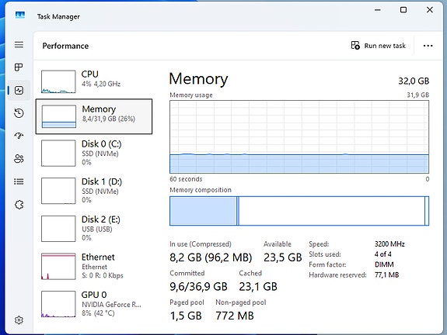Maximize the Task Manager window
The width and height of the screenshot is (447, 335).
pos(403,10)
